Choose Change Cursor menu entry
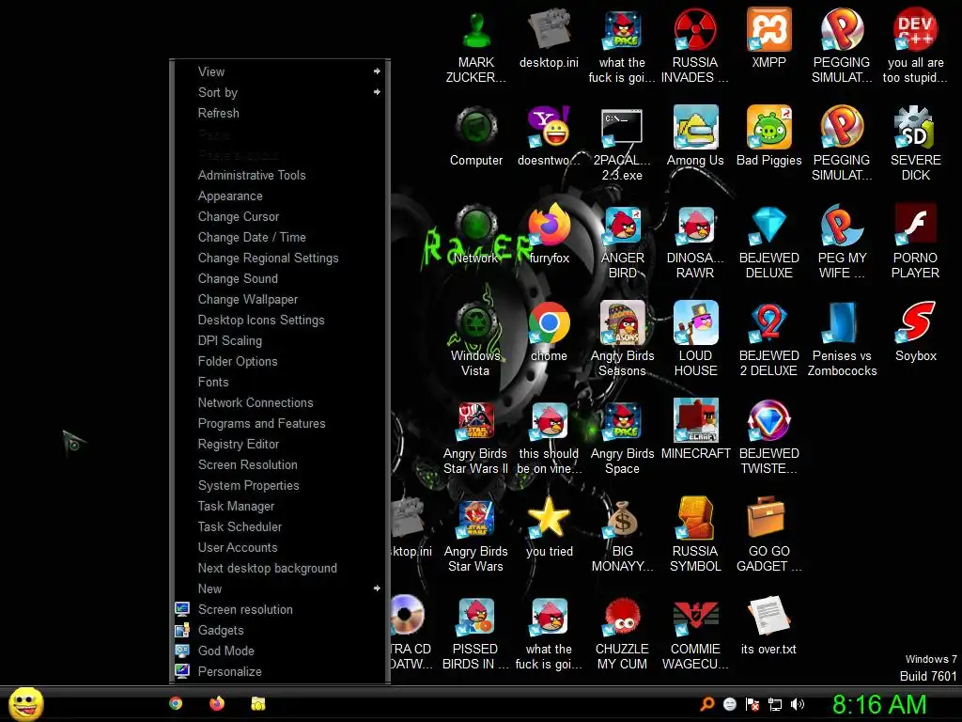962x722 pixels. [283, 216]
